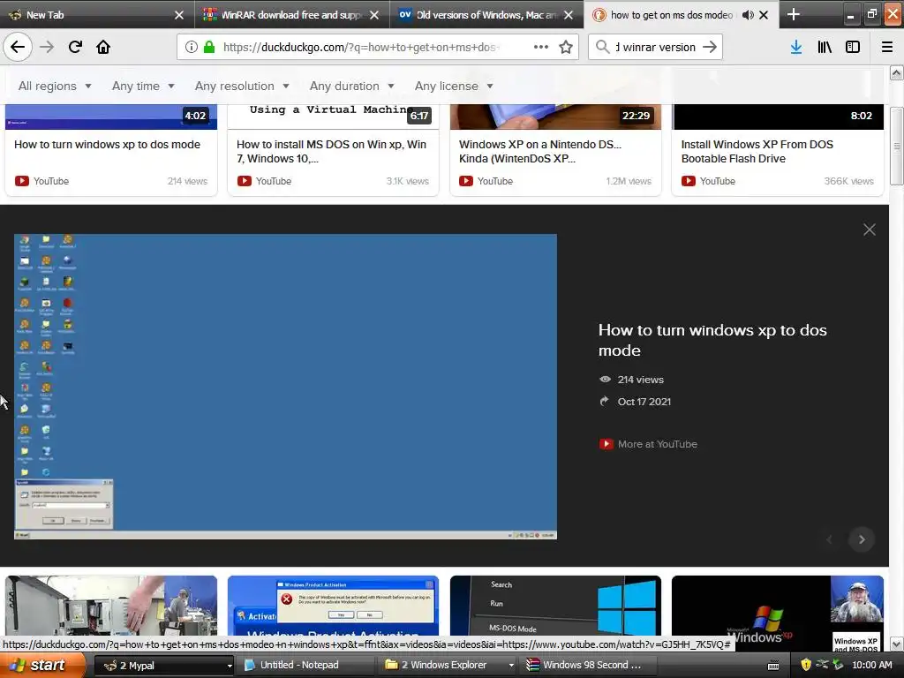Image resolution: width=904 pixels, height=678 pixels.
Task: Click the page scrollbar up arrow
Action: 897,72
